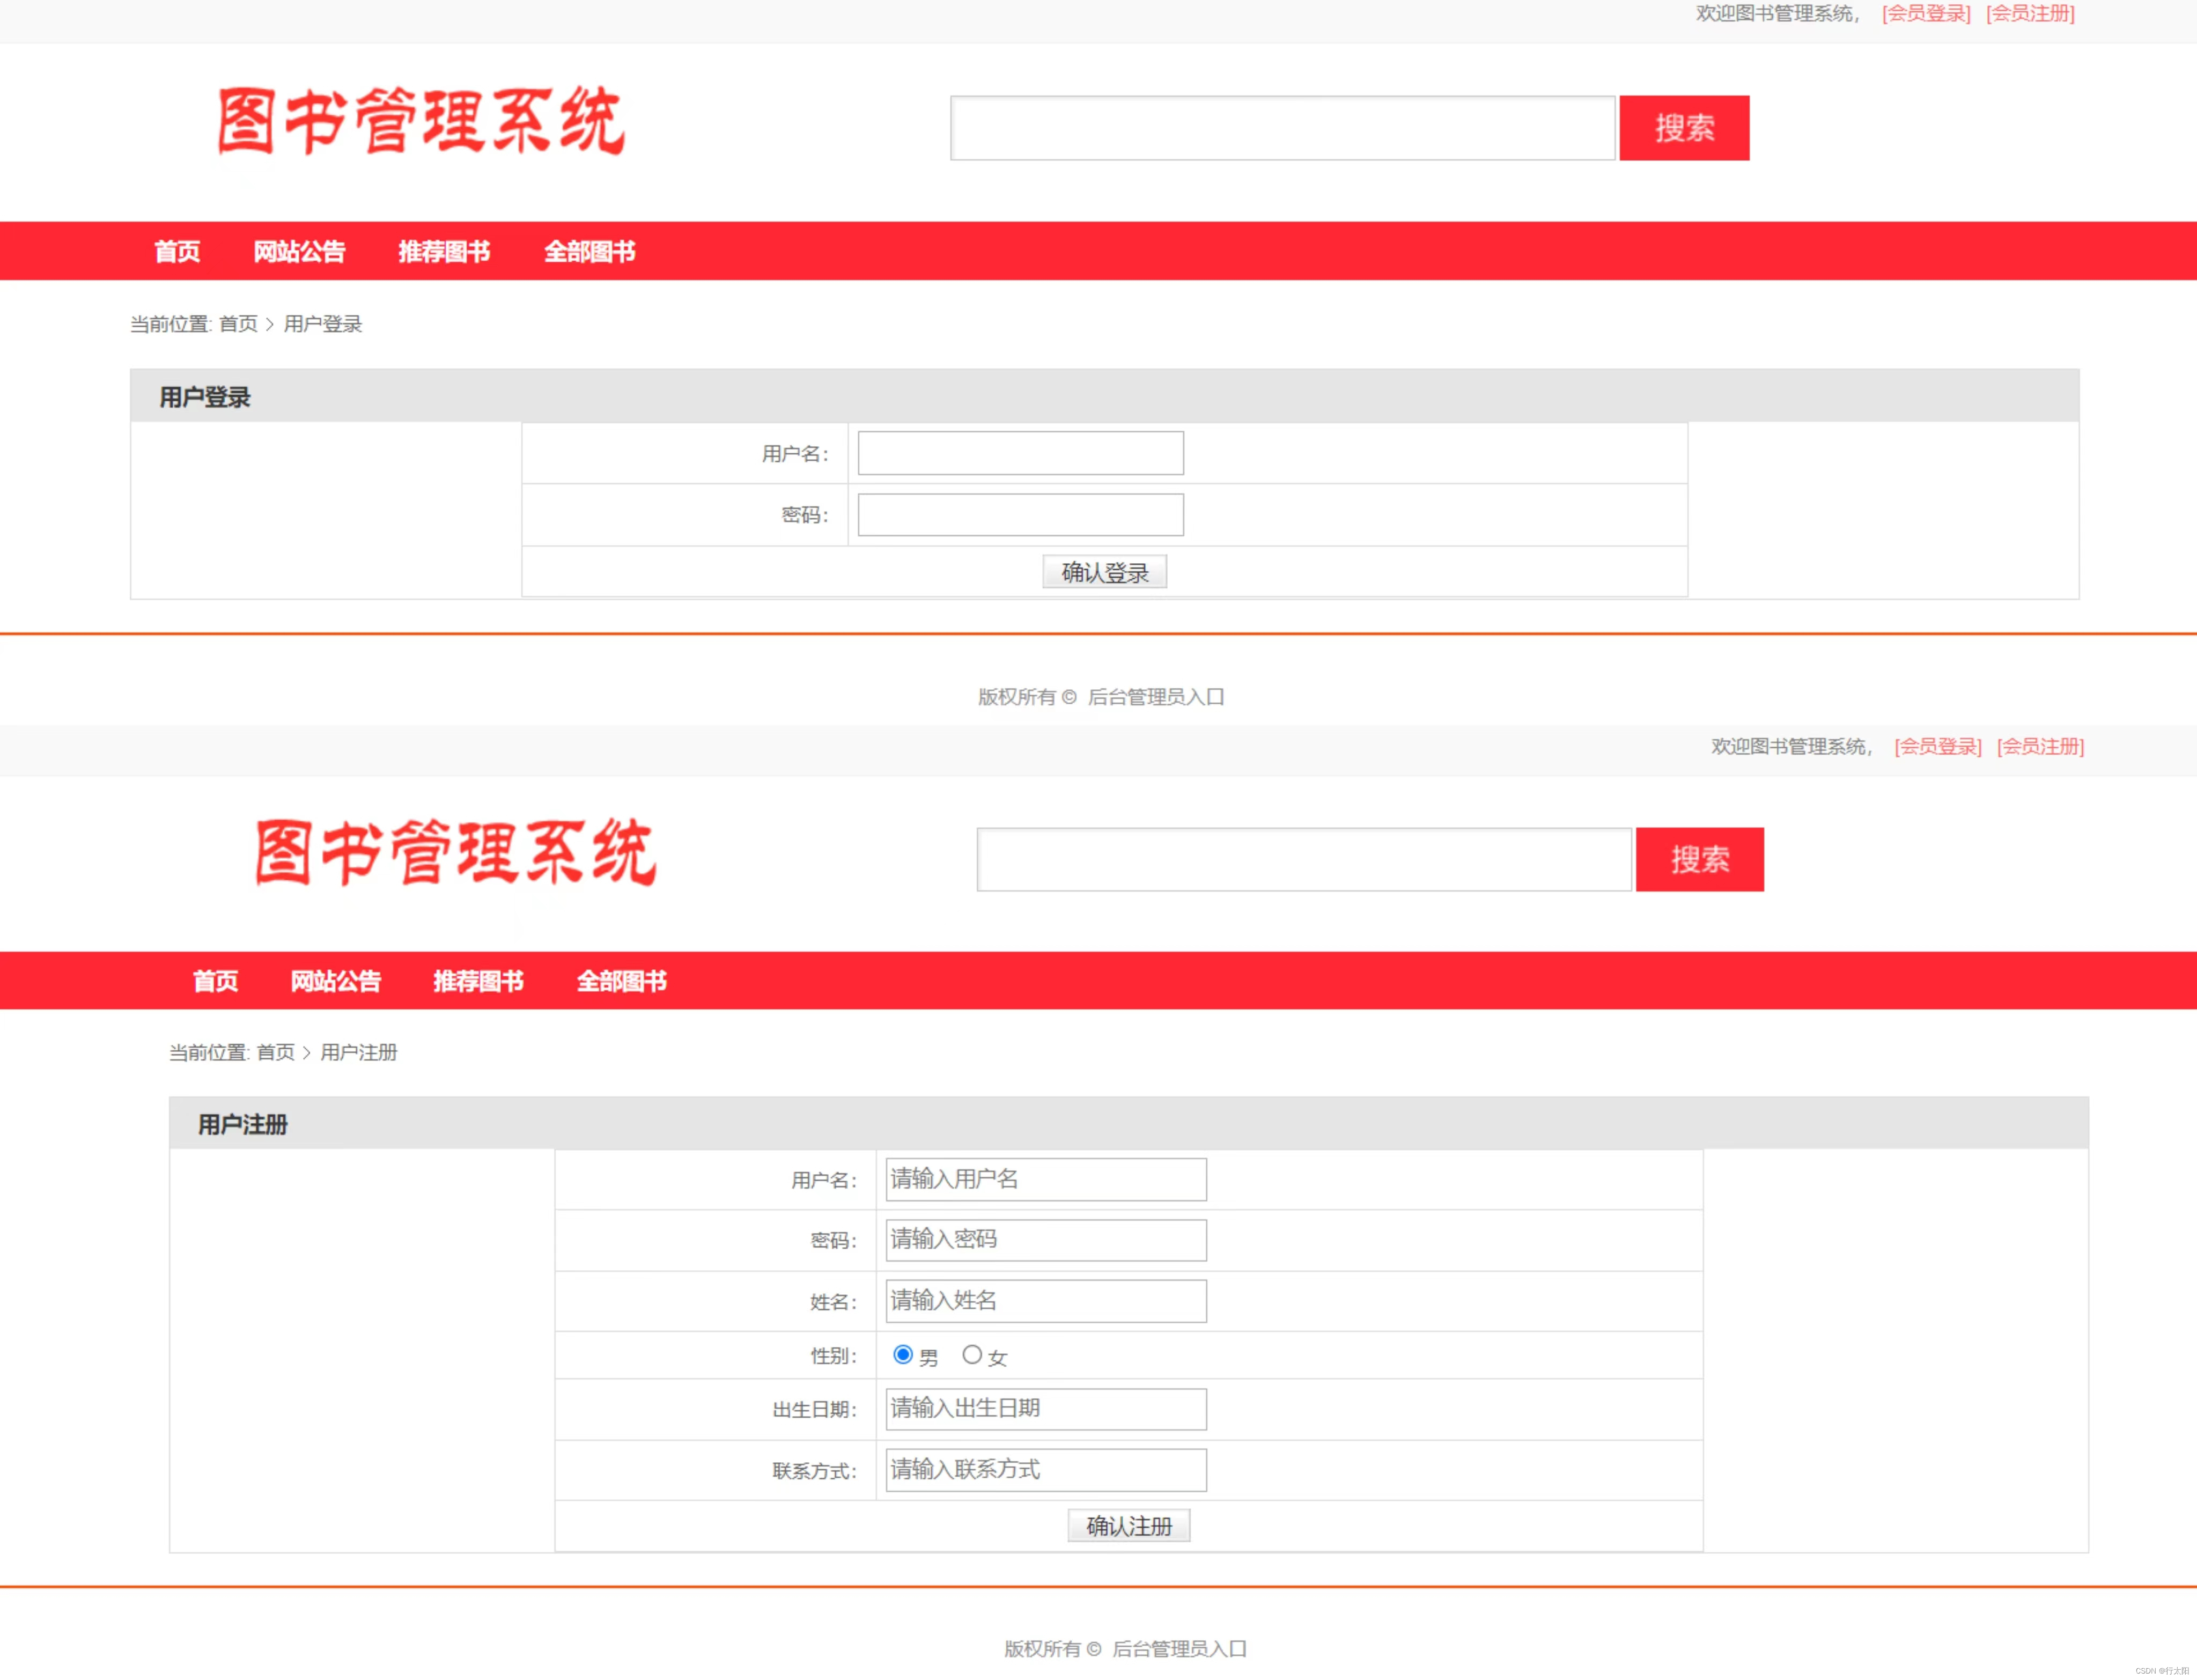This screenshot has height=1680, width=2197.
Task: Open 网站公告 in the registration page navigation bar
Action: [x=335, y=981]
